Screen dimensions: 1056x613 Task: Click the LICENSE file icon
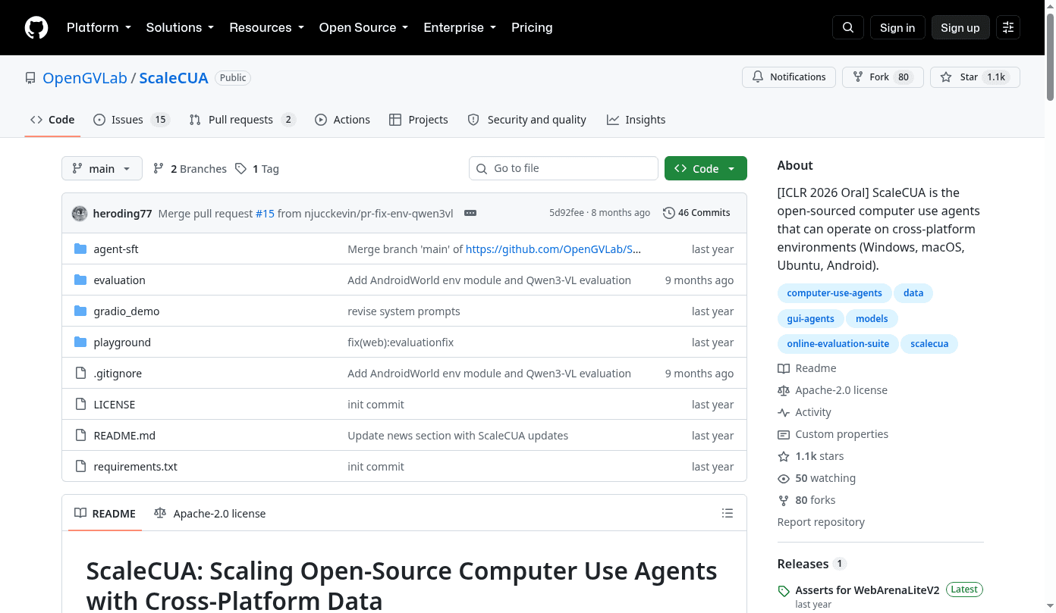click(81, 404)
